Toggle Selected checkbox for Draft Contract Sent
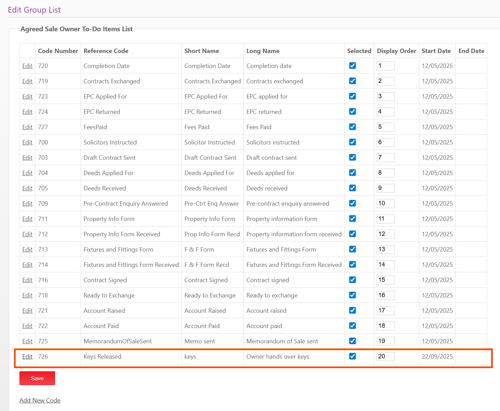The height and width of the screenshot is (411, 500). click(353, 157)
